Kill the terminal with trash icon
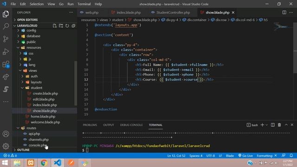 [279, 125]
